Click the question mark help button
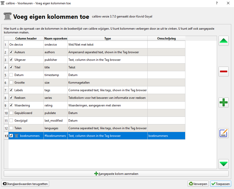This screenshot has width=234, height=189. point(217,3)
